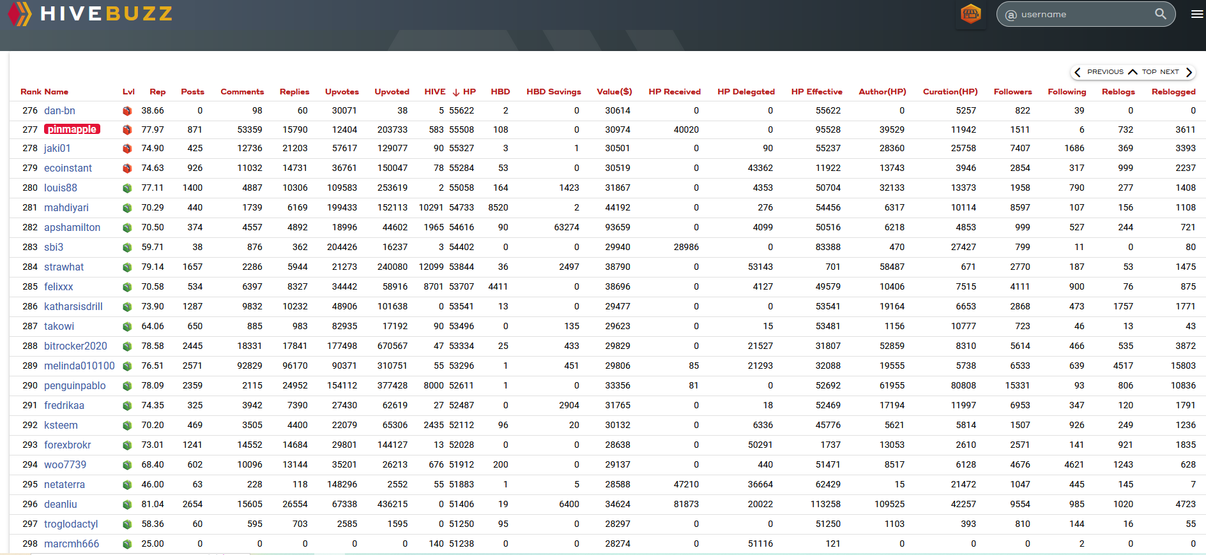Image resolution: width=1206 pixels, height=555 pixels.
Task: Open bitrocker2020's profile link
Action: [75, 346]
